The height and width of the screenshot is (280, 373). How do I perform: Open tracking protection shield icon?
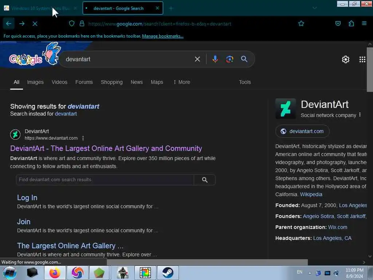72,23
